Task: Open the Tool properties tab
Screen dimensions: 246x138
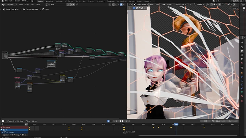Action: (242, 42)
